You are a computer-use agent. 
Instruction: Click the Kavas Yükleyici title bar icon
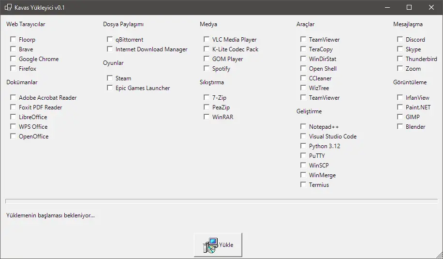[8, 7]
